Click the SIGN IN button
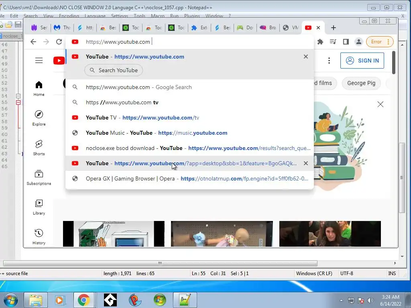 [362, 61]
